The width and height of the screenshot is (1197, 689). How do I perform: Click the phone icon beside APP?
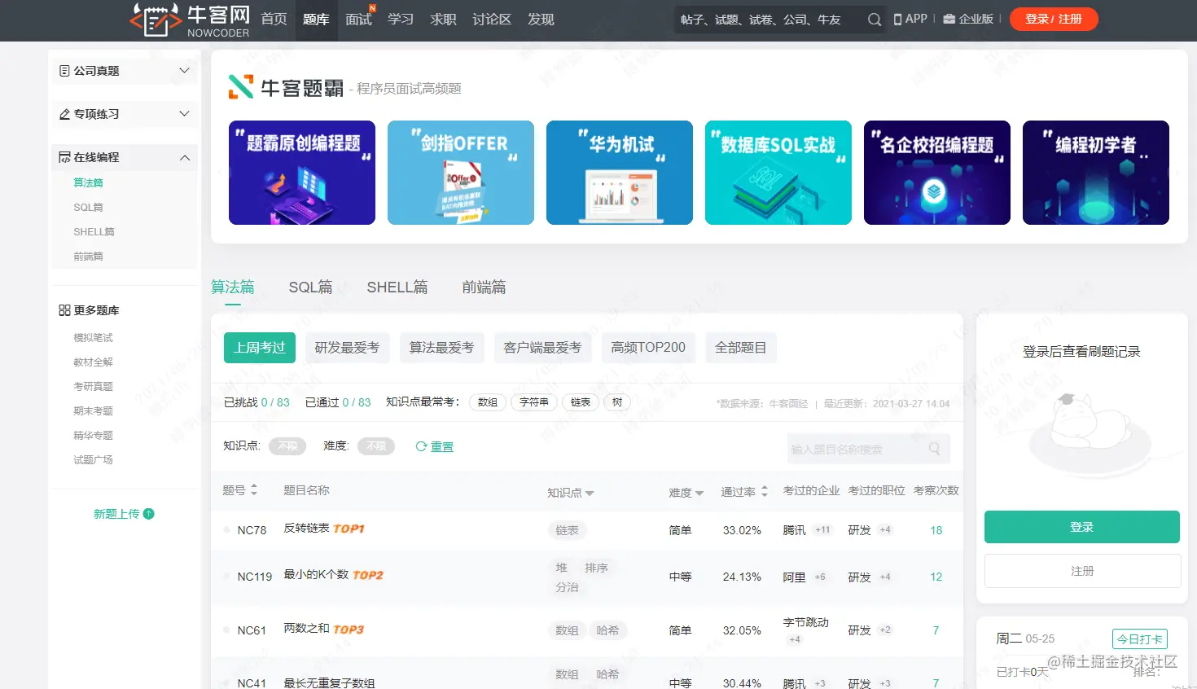click(x=897, y=19)
